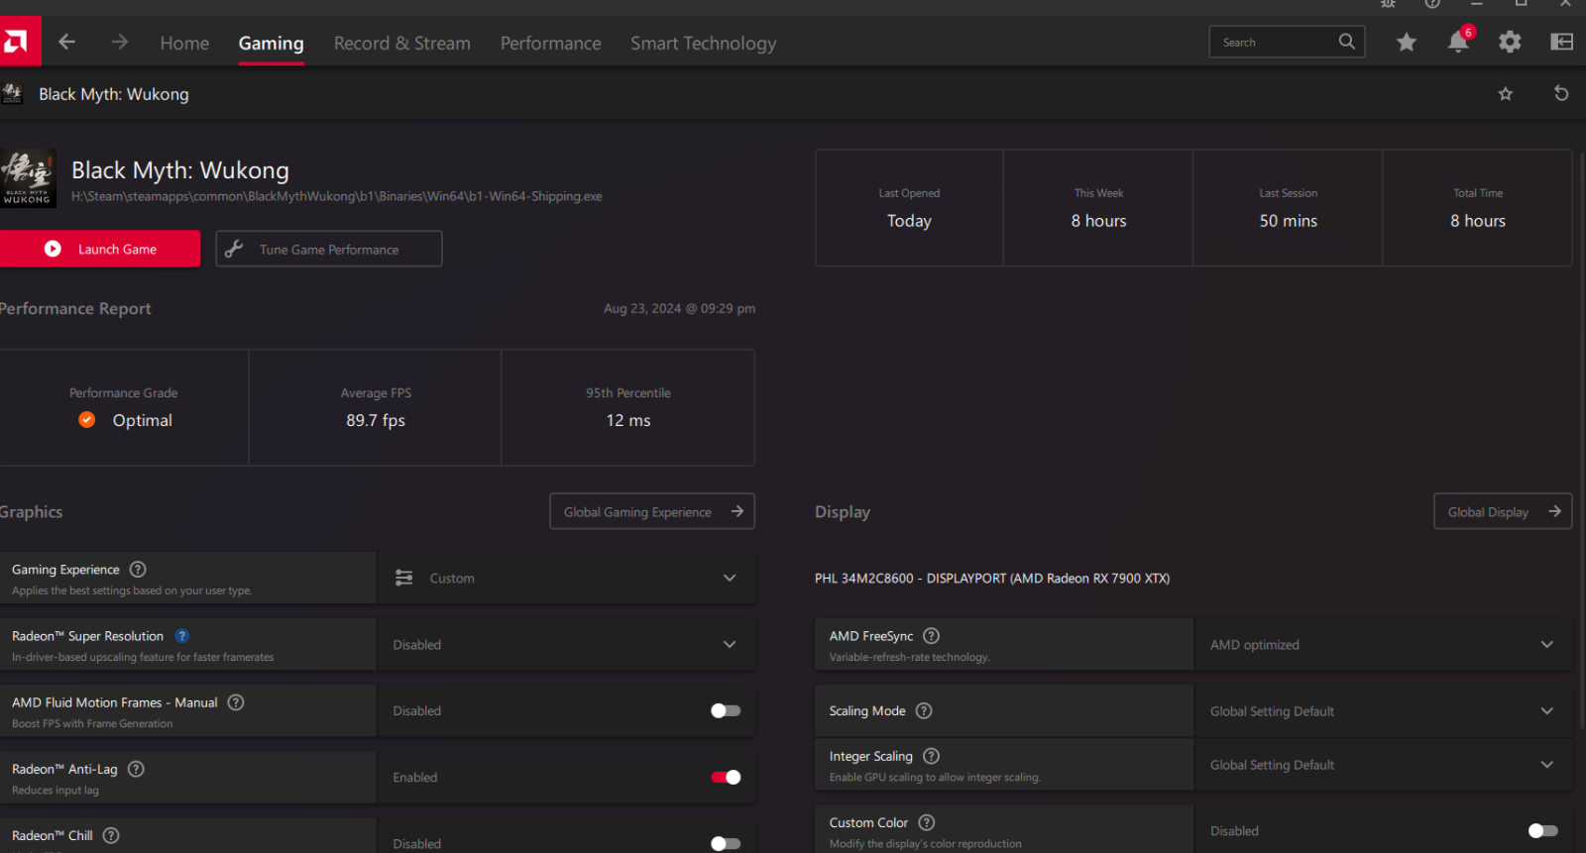The width and height of the screenshot is (1586, 853).
Task: Open help for AMD FreeSync
Action: coord(931,636)
